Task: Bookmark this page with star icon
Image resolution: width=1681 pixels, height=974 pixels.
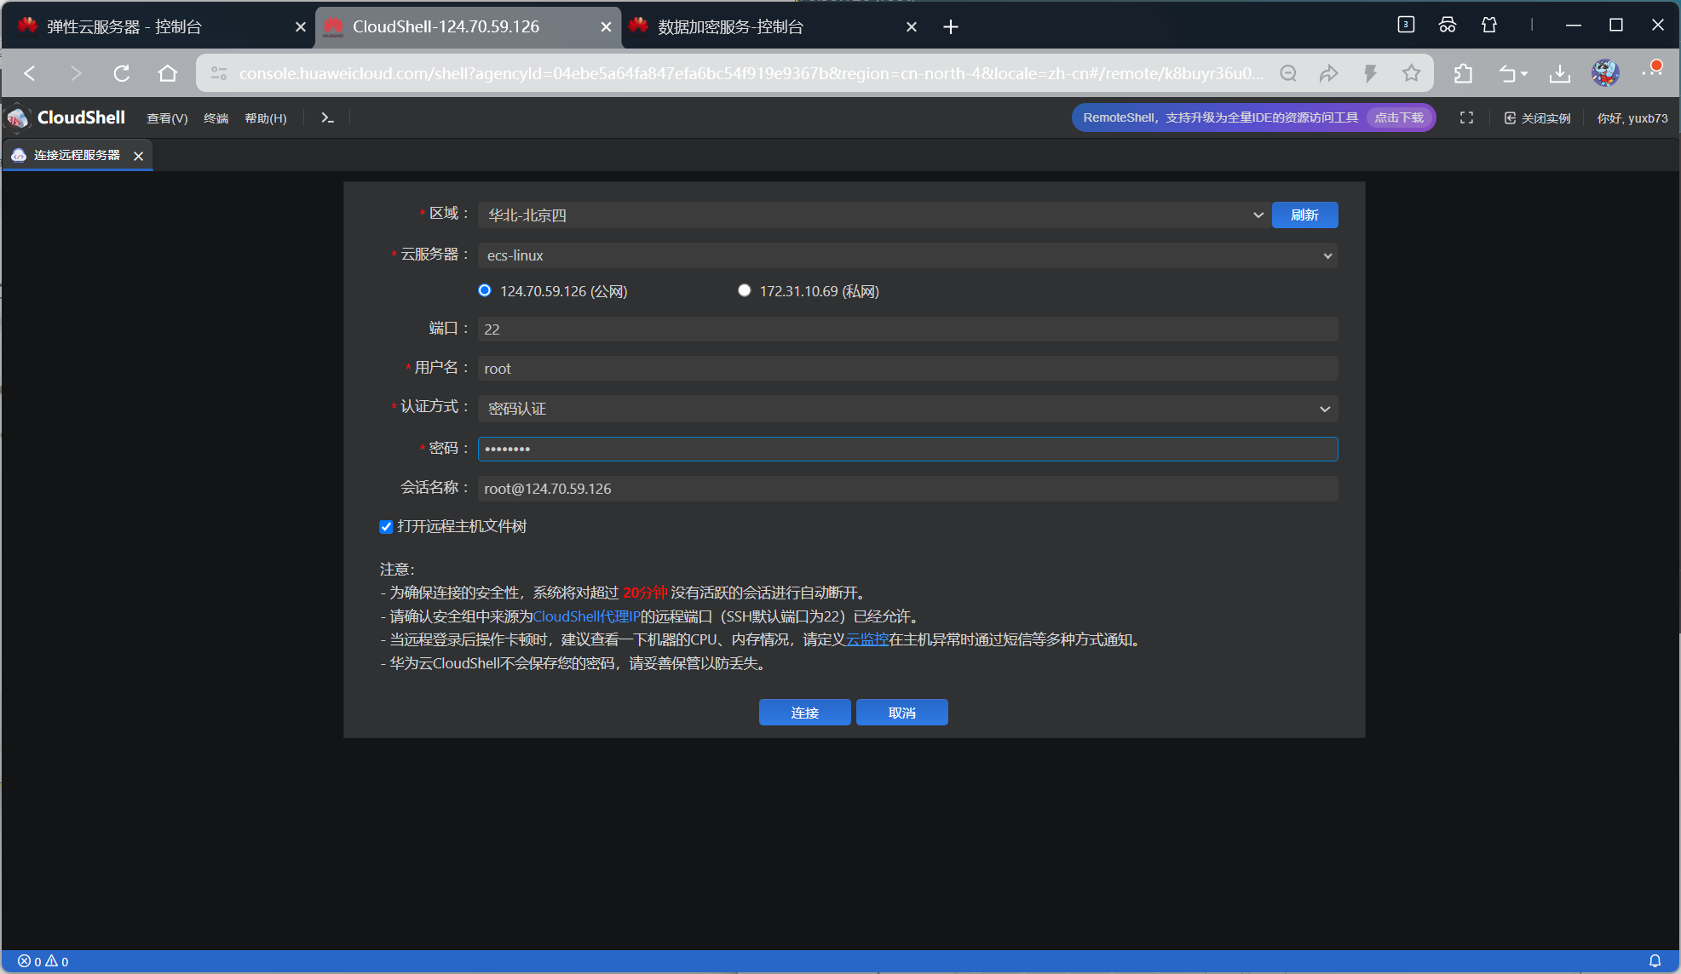Action: pos(1411,73)
